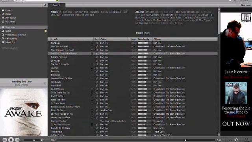The width and height of the screenshot is (252, 142).
Task: Skip to the next track
Action: tap(17, 140)
